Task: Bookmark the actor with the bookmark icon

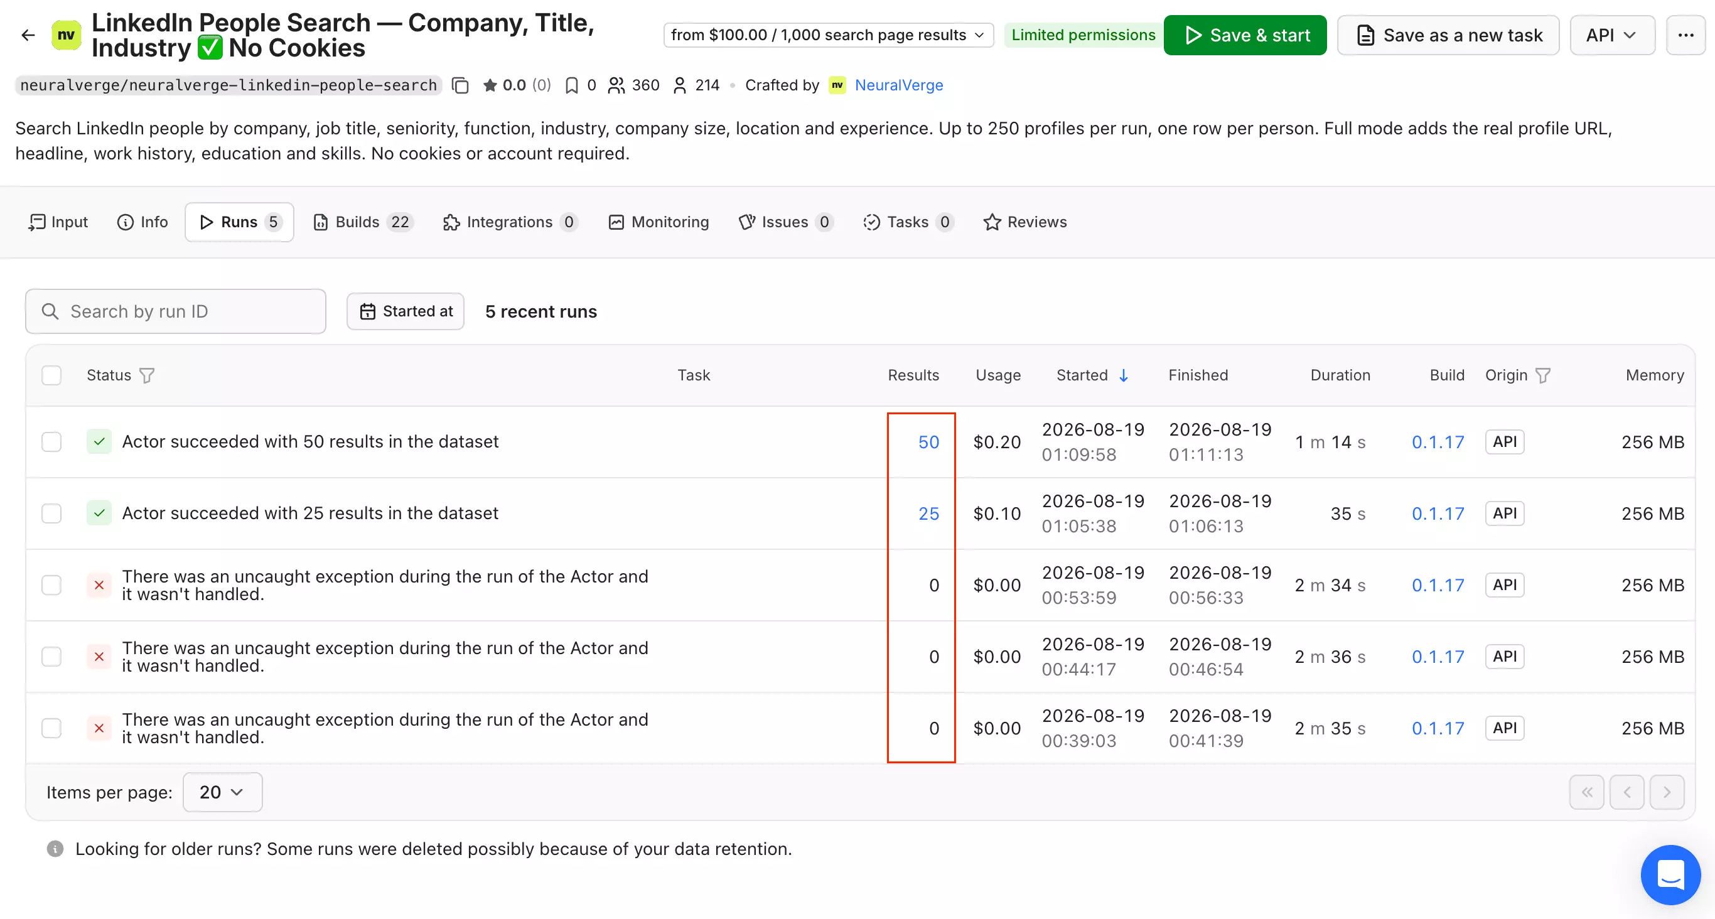Action: pos(571,85)
